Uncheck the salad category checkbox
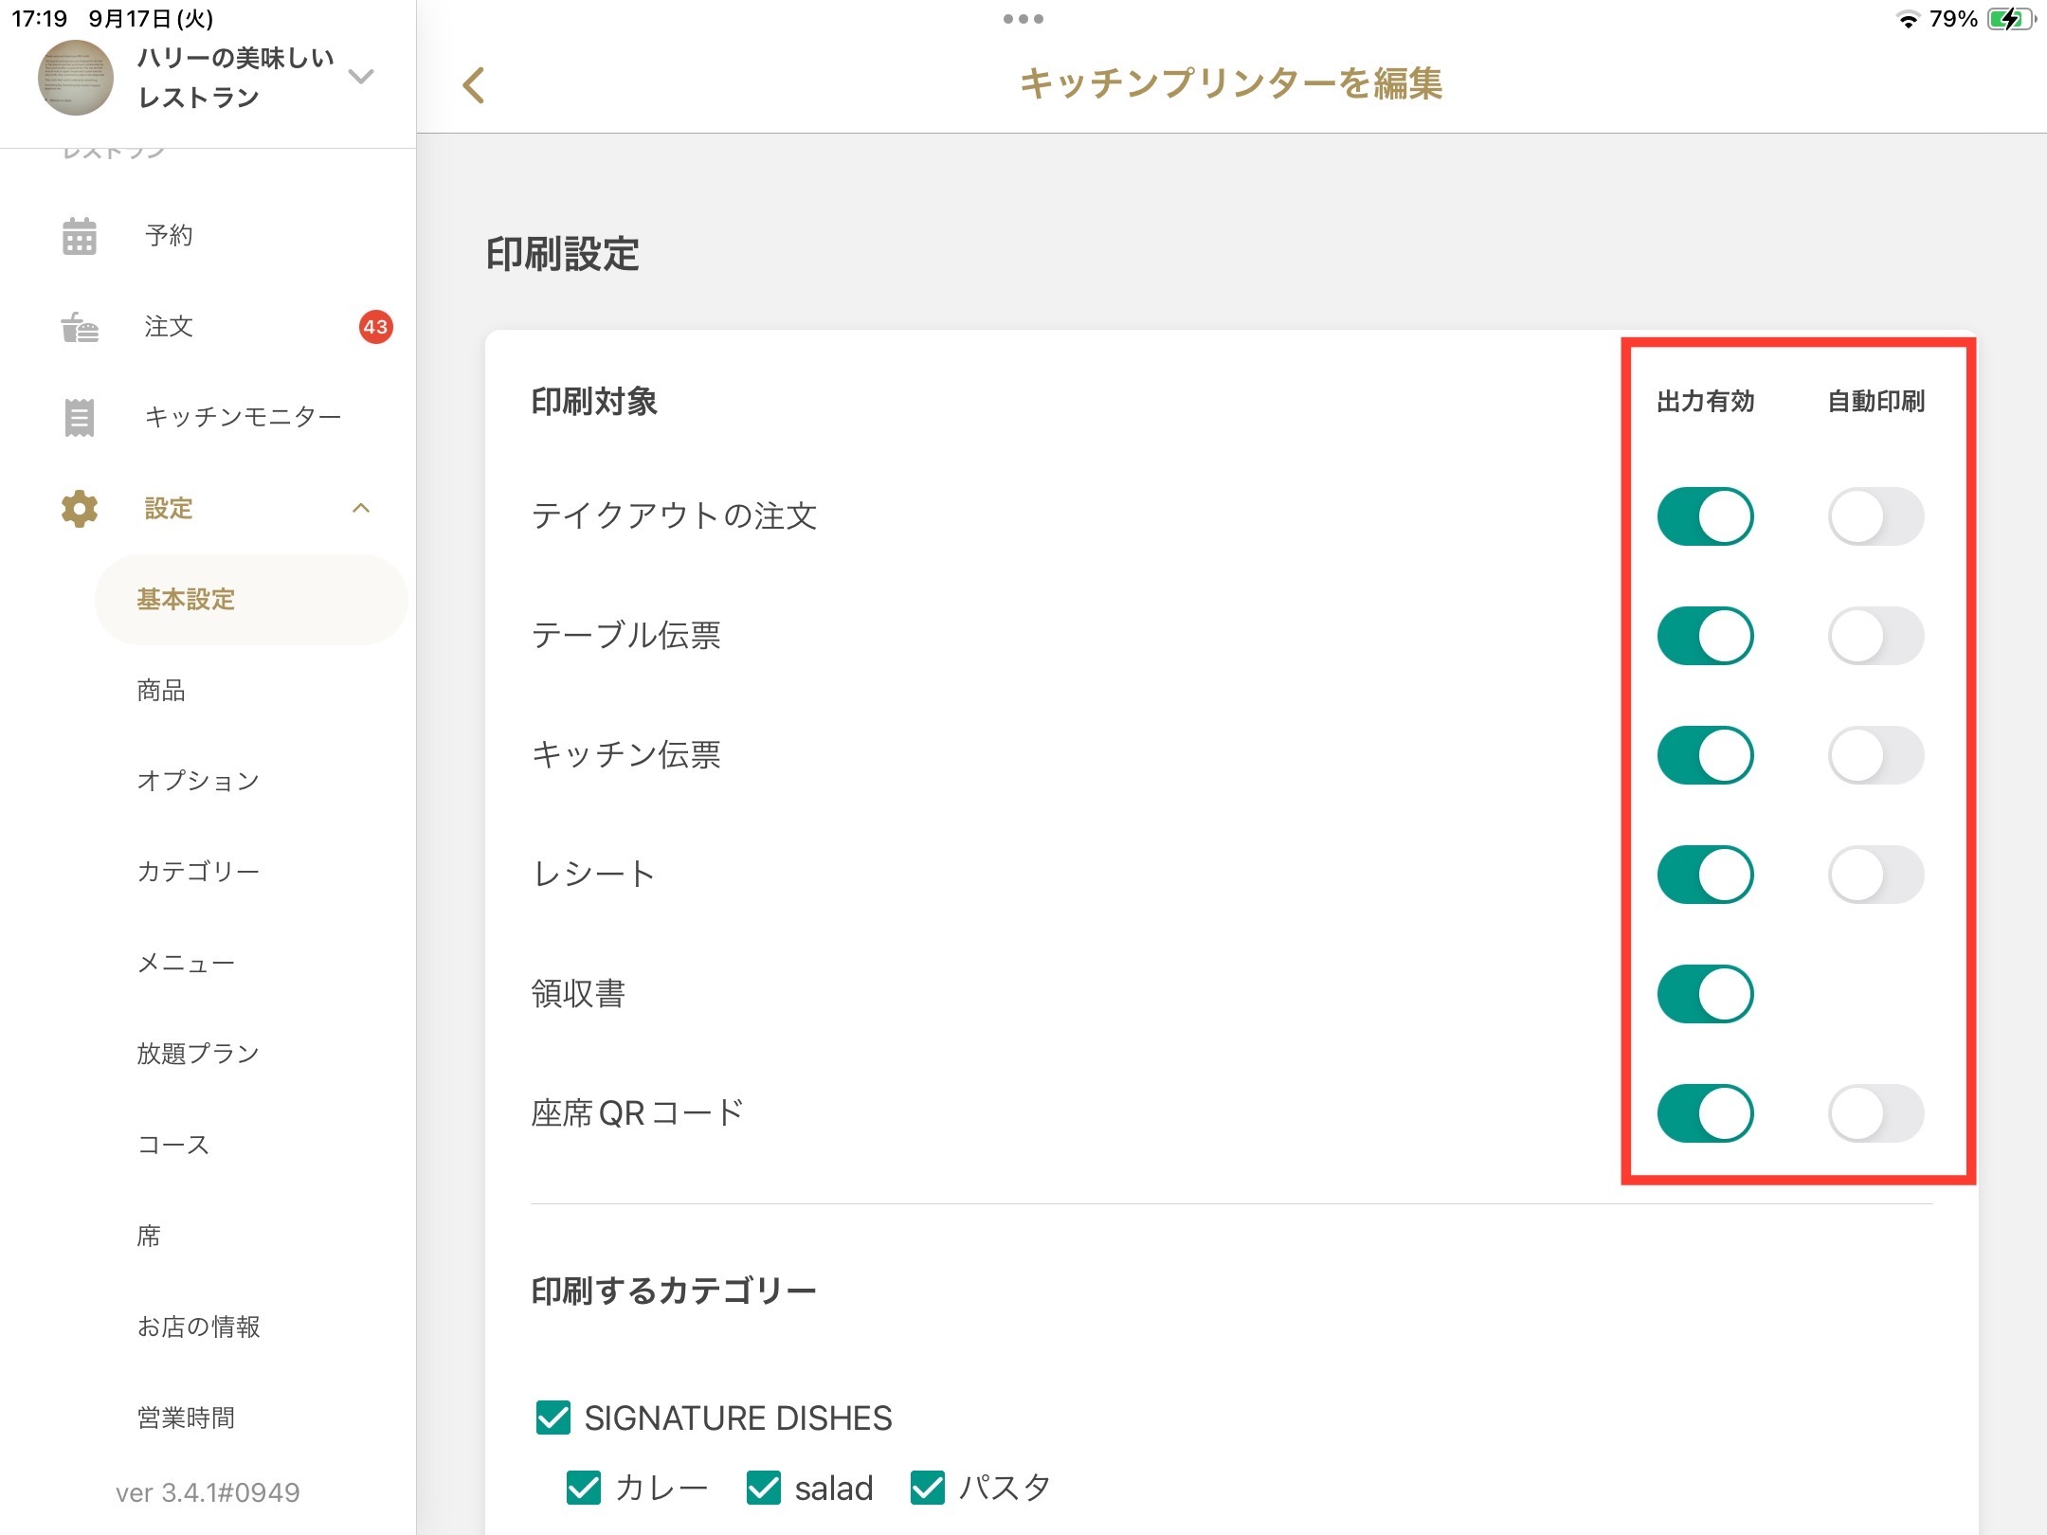The width and height of the screenshot is (2047, 1535). coord(764,1488)
